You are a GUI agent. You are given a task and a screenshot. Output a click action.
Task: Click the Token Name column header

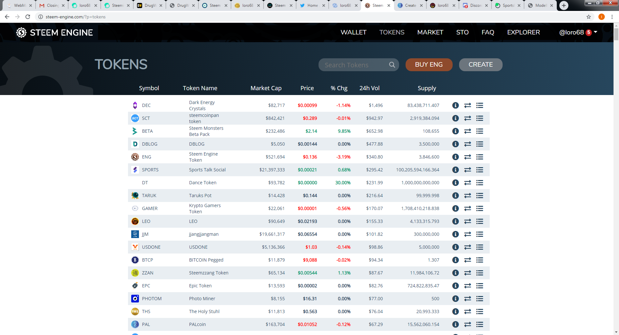pyautogui.click(x=200, y=88)
